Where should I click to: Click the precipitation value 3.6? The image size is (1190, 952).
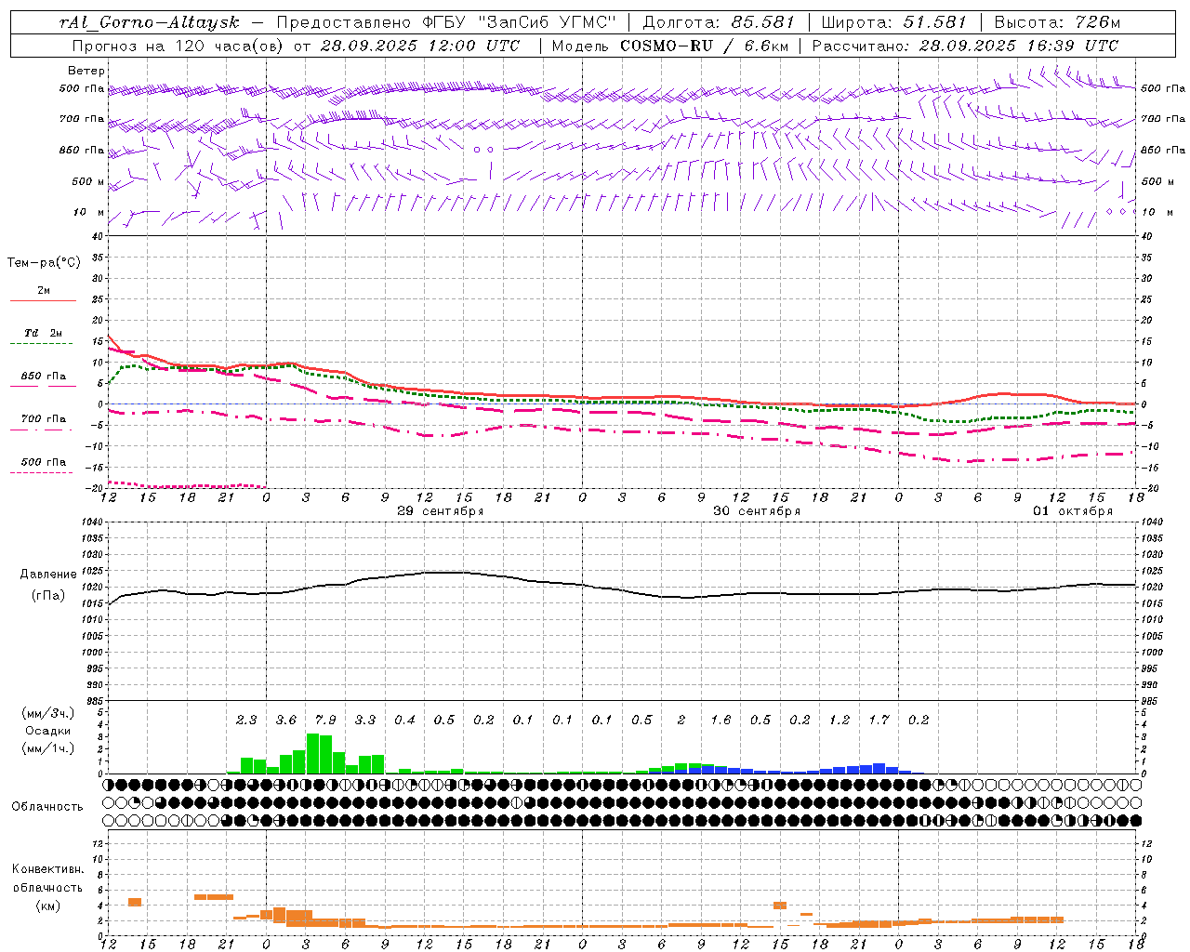point(286,721)
